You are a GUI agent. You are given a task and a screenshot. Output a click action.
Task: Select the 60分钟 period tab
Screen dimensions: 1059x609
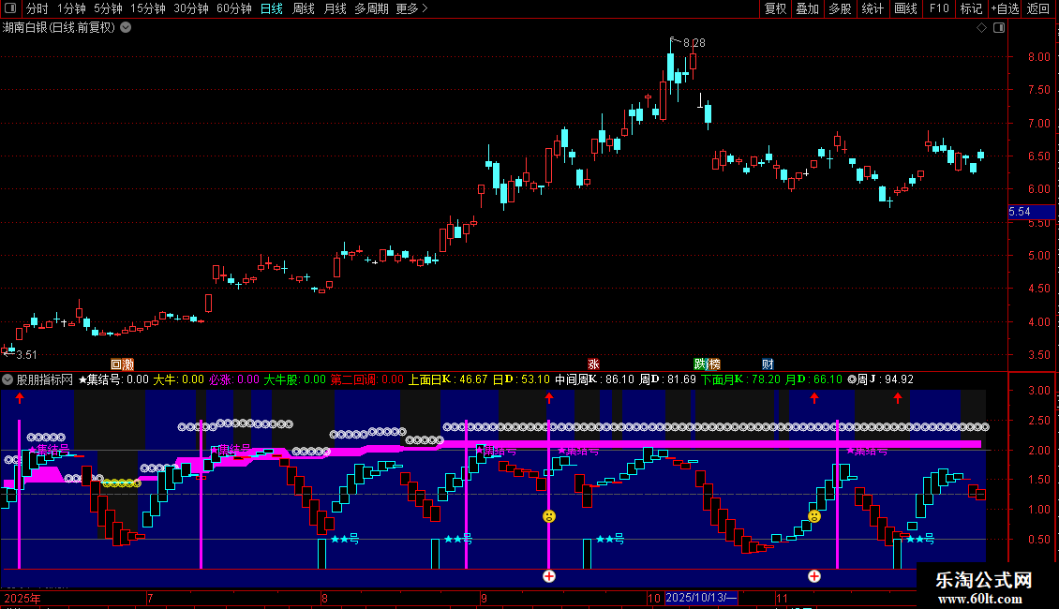pos(233,8)
